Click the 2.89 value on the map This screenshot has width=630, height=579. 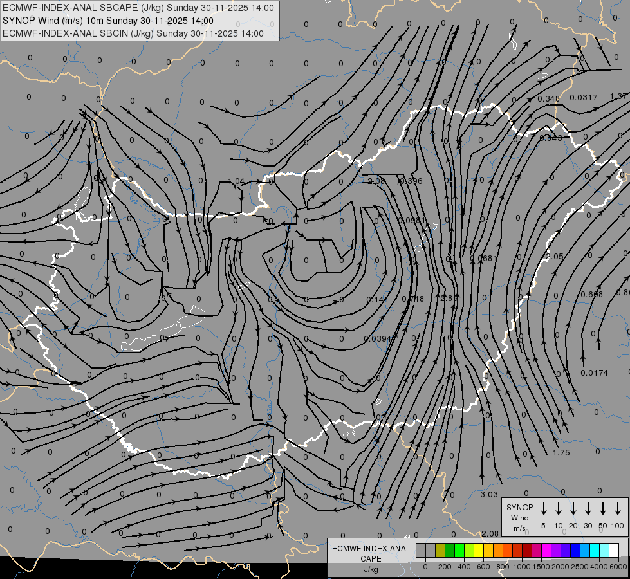tap(449, 298)
